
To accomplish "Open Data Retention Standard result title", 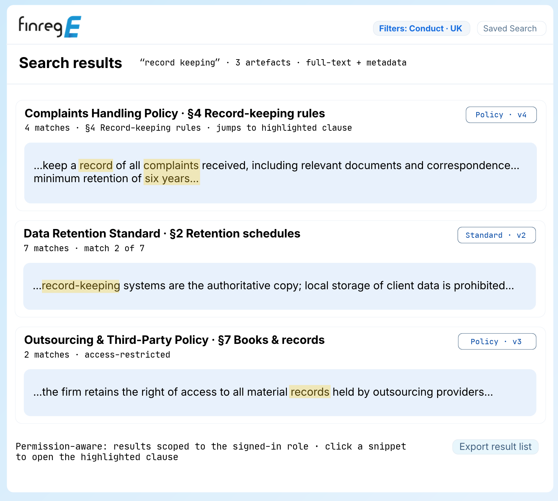I will tap(162, 234).
